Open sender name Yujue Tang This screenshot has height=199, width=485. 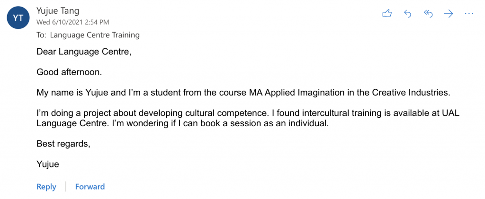coord(58,10)
